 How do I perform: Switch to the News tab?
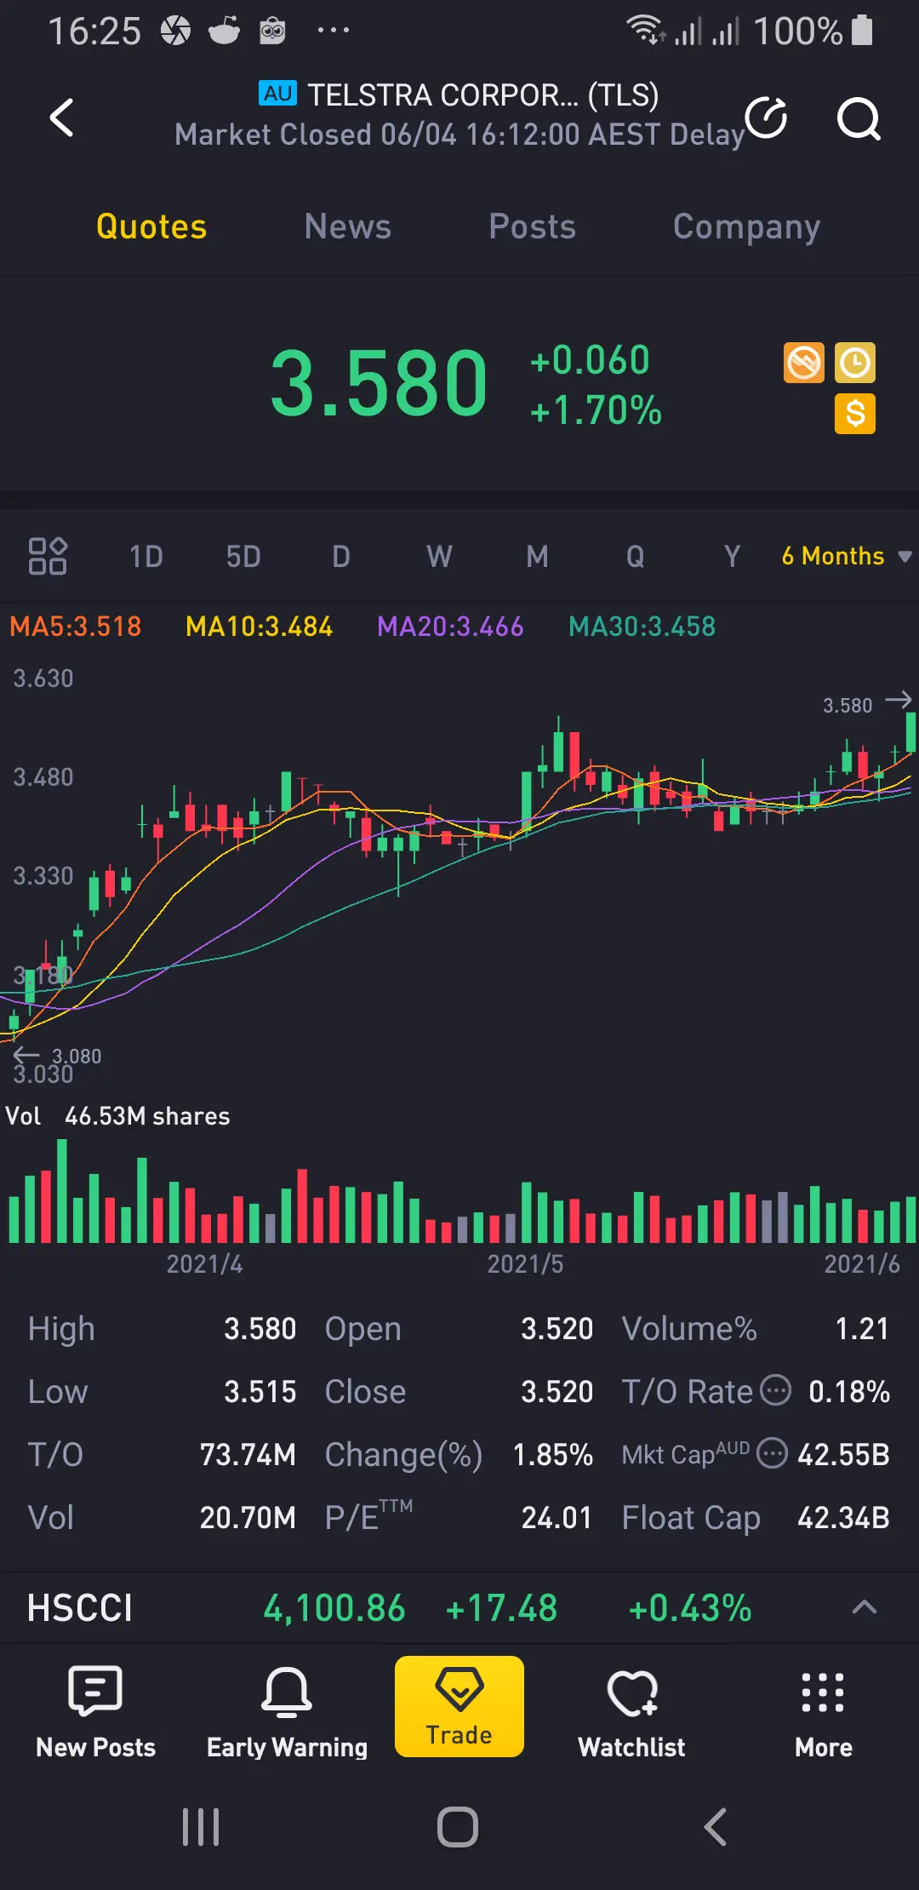(x=348, y=226)
